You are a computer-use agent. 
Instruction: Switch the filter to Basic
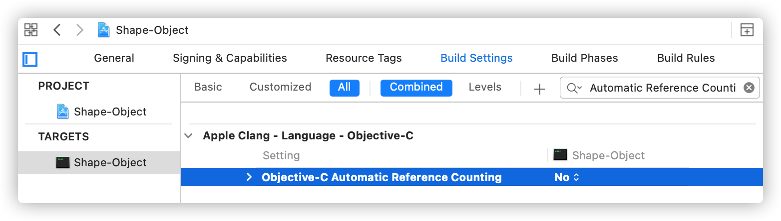point(208,87)
